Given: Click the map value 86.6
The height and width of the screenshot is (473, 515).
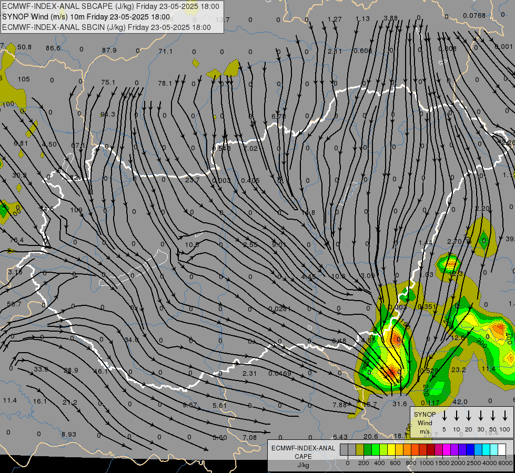Looking at the screenshot, I should 53,48.
